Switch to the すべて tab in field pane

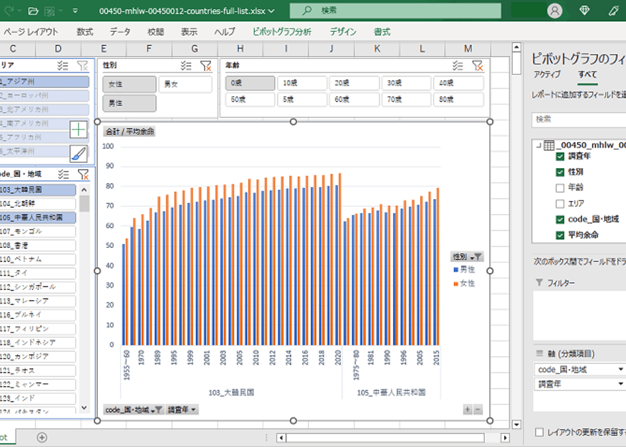(587, 74)
